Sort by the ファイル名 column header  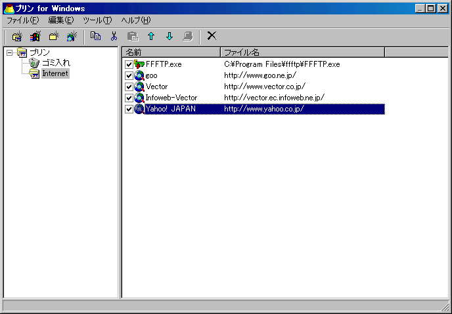[x=303, y=52]
